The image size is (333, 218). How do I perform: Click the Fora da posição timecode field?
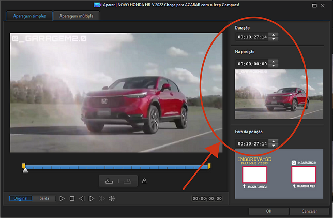[x=252, y=144]
